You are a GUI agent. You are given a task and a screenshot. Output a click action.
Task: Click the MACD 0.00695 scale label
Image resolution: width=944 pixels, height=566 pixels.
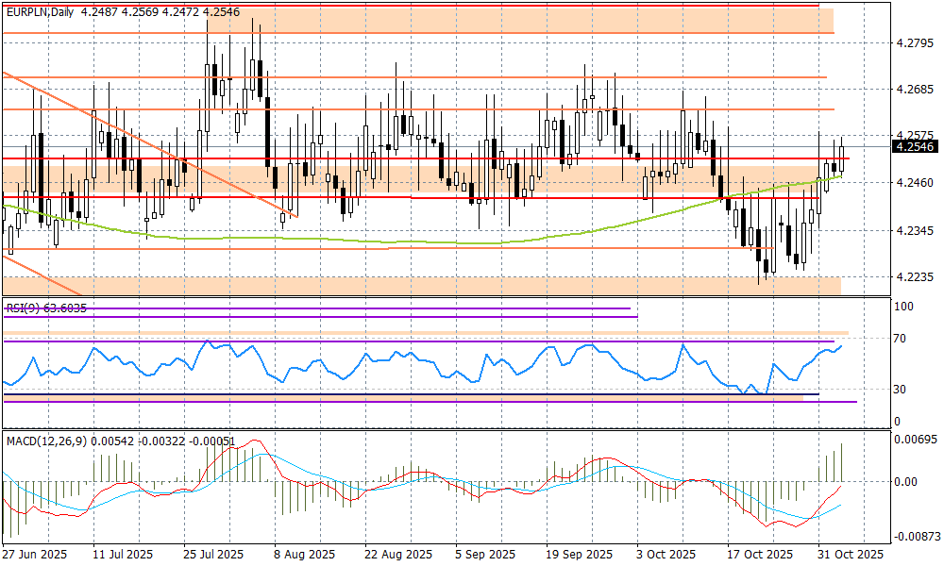[916, 441]
